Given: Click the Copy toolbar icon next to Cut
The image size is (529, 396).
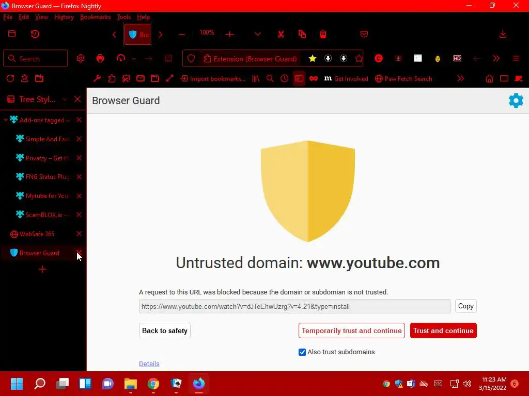Looking at the screenshot, I should [302, 34].
